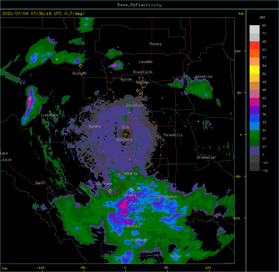Click the white plus marker north of Drumheller

click(x=198, y=121)
